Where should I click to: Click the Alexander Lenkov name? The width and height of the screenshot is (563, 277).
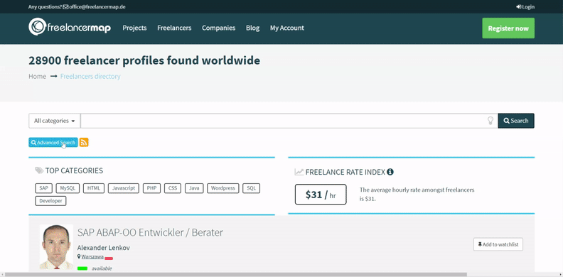tap(103, 248)
